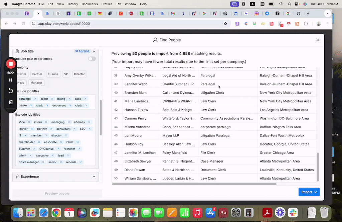Open the Import dropdown button
342x222 pixels.
(309, 192)
